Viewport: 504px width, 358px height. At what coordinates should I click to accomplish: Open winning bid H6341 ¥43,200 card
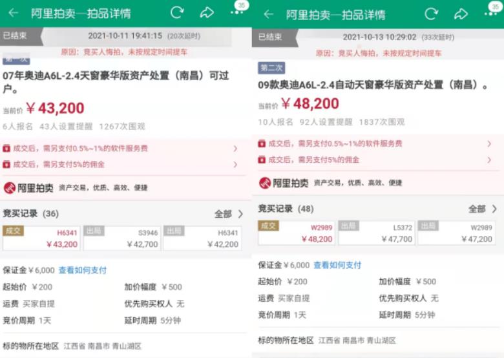click(41, 238)
